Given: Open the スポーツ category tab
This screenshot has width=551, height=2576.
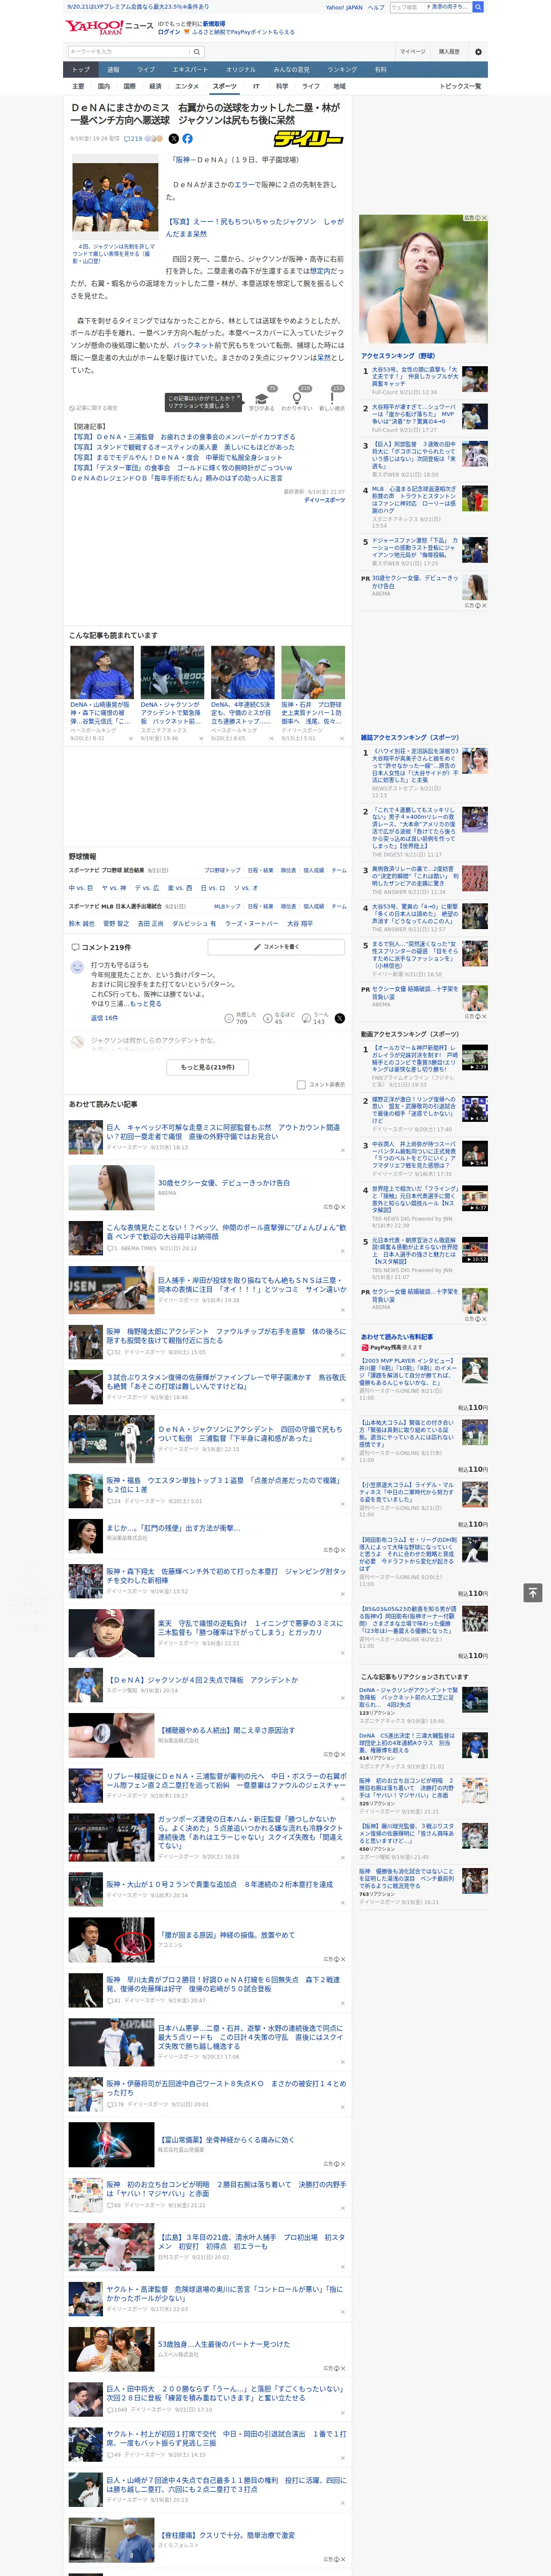Looking at the screenshot, I should pyautogui.click(x=225, y=86).
